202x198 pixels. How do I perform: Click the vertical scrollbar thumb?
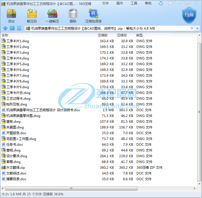(200, 112)
